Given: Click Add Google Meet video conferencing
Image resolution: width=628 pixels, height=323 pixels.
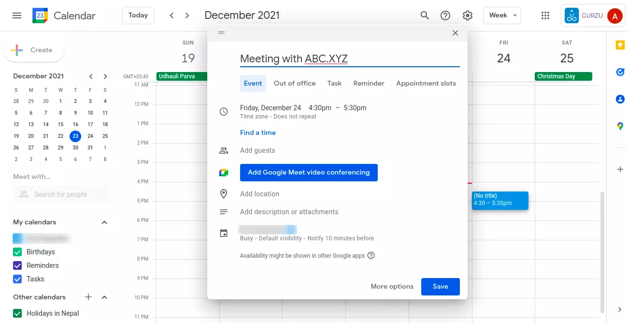Looking at the screenshot, I should [x=309, y=173].
